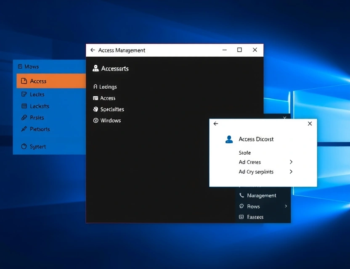This screenshot has width=350, height=269.
Task: Close the Access Management window
Action: [255, 50]
